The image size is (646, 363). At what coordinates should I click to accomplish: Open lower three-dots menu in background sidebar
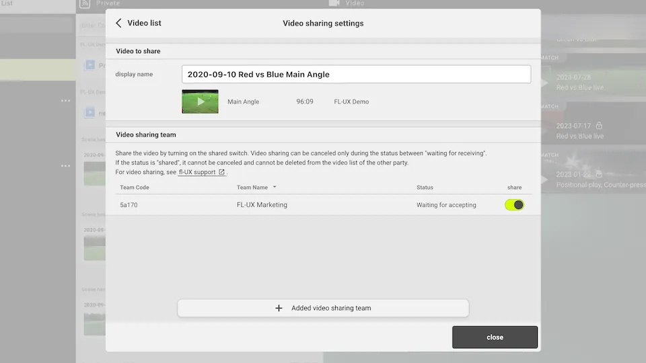pos(65,166)
